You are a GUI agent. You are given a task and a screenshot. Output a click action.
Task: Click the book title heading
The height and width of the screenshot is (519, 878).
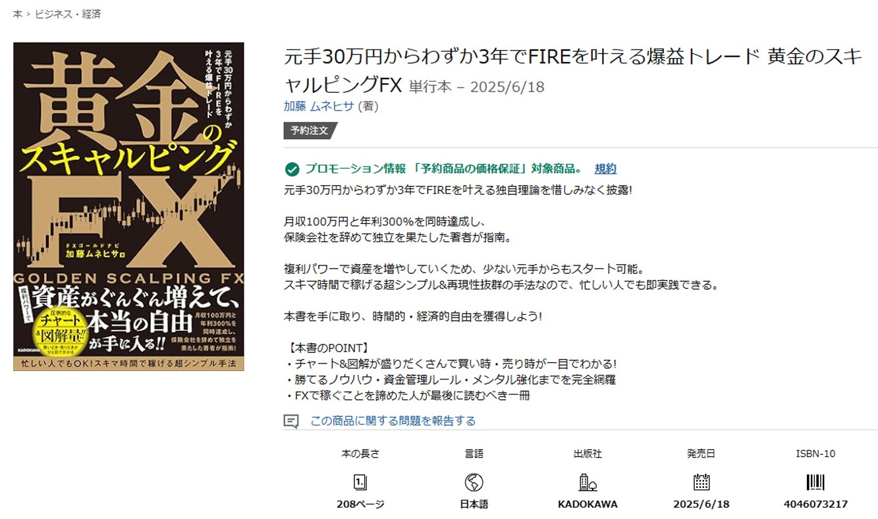pos(573,71)
